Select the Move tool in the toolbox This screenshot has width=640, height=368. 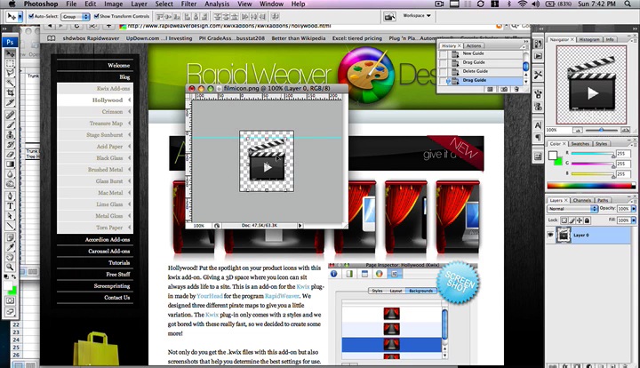tap(10, 54)
